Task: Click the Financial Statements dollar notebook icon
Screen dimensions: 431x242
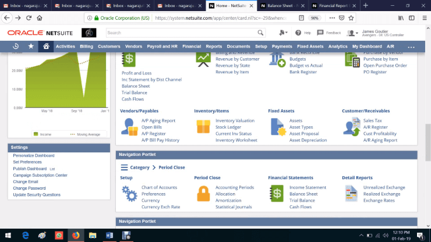Action: click(277, 193)
